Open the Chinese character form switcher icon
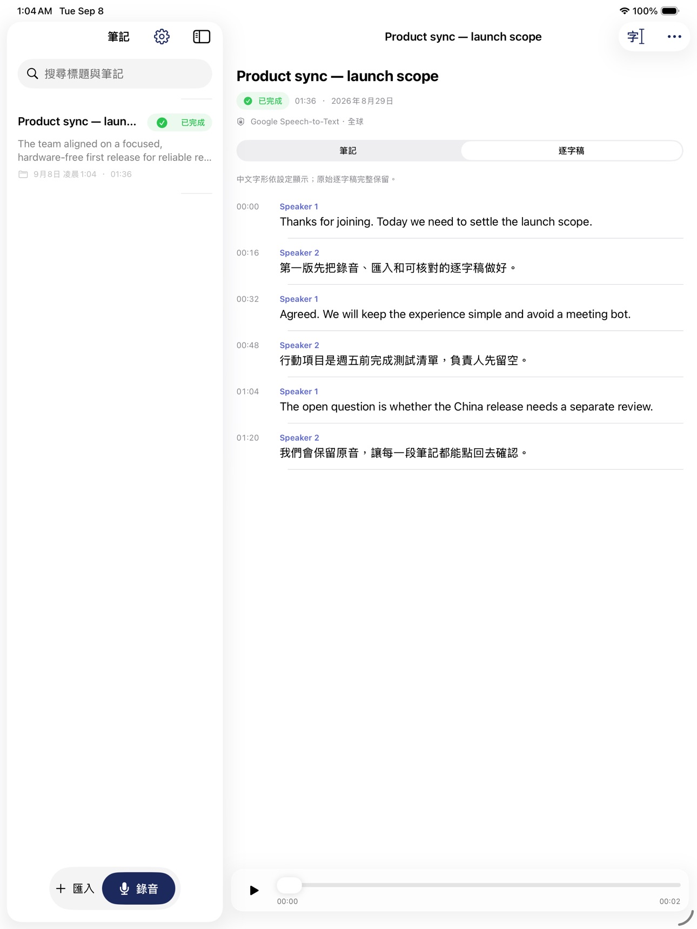 636,37
